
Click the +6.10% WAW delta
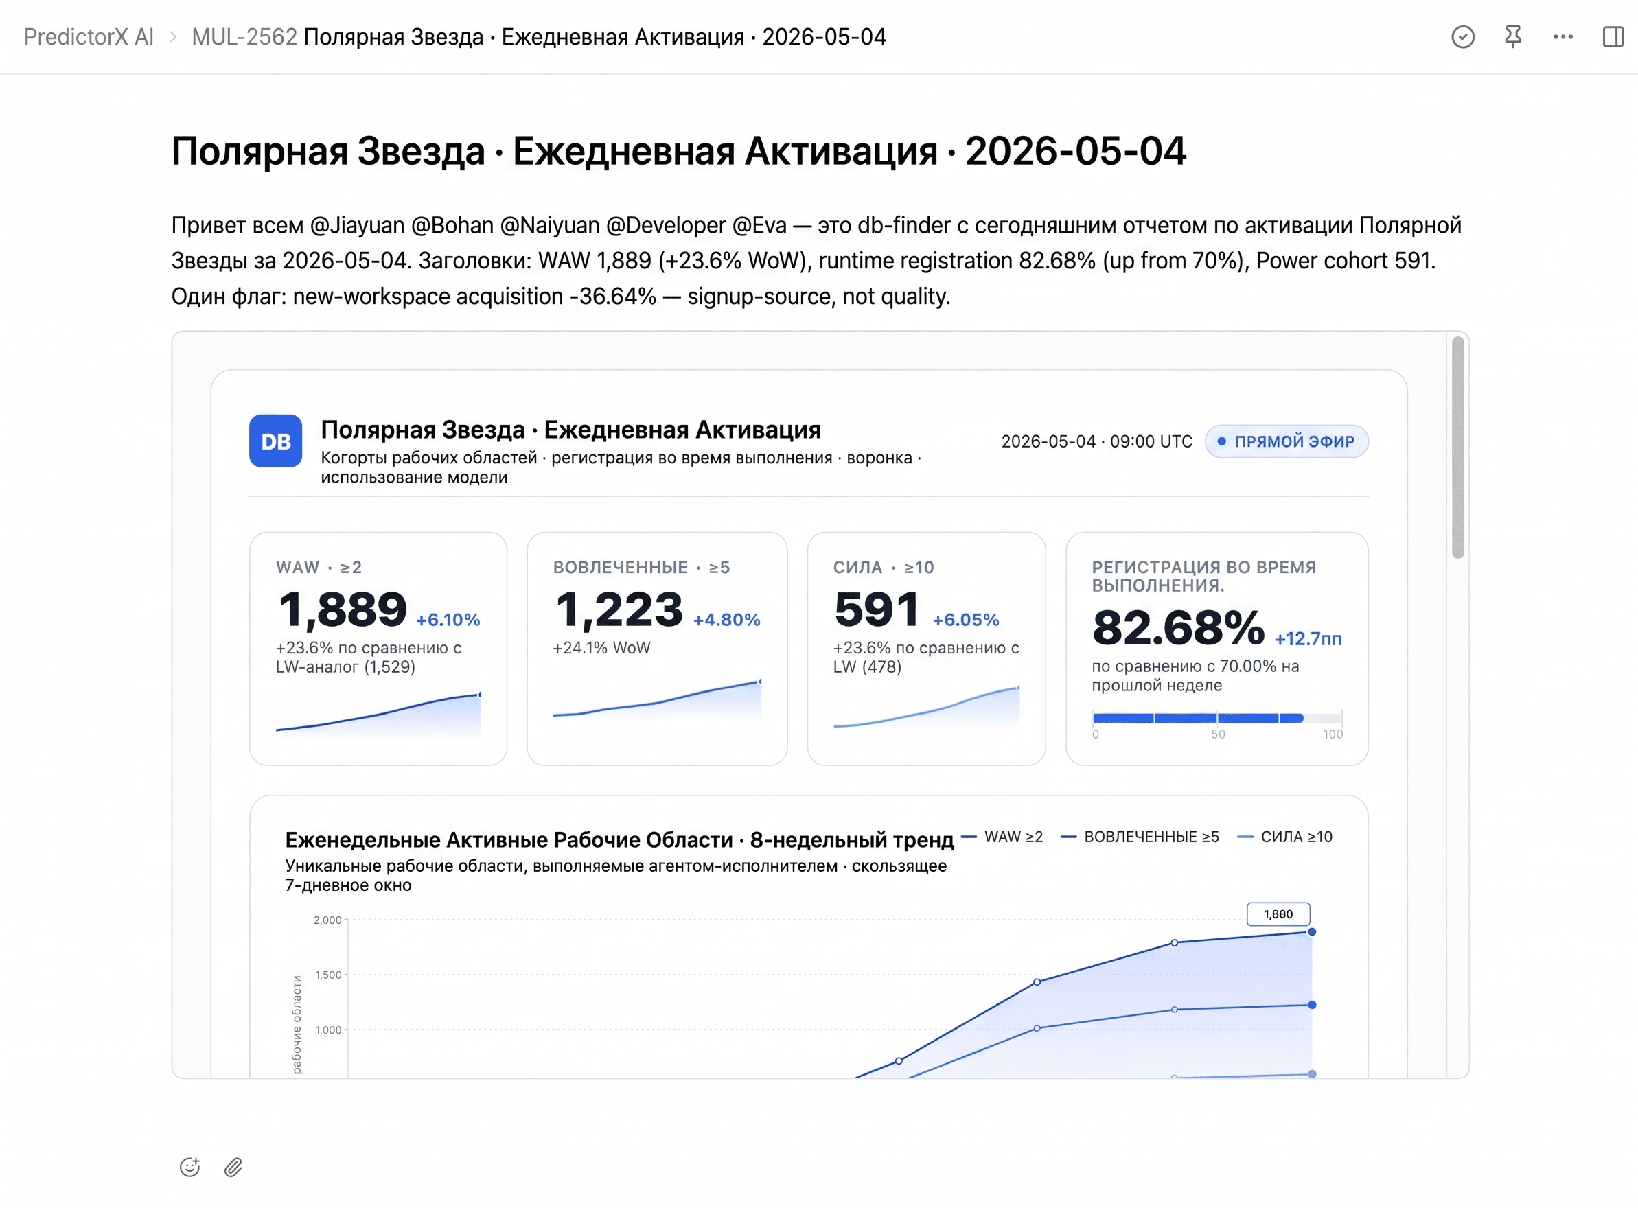[448, 619]
